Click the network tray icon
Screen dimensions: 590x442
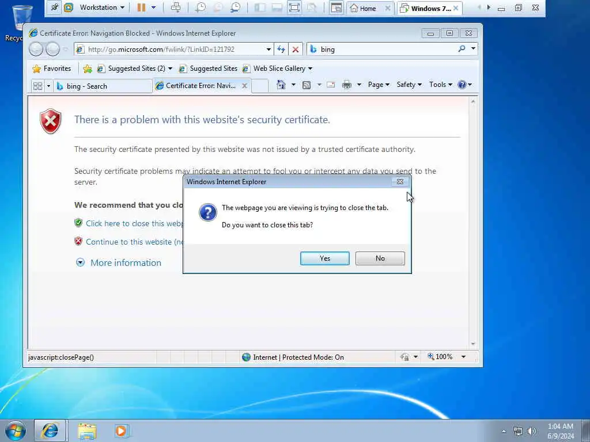tap(518, 431)
